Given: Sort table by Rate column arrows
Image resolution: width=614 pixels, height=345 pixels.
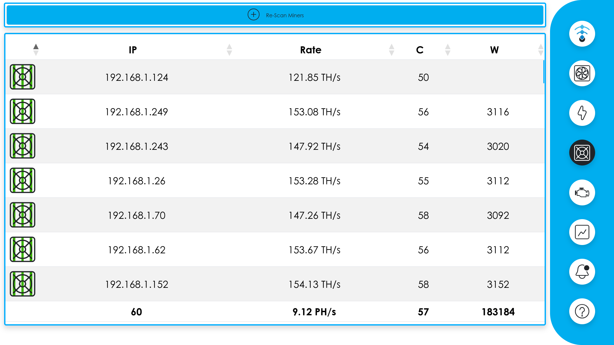Looking at the screenshot, I should pos(391,50).
